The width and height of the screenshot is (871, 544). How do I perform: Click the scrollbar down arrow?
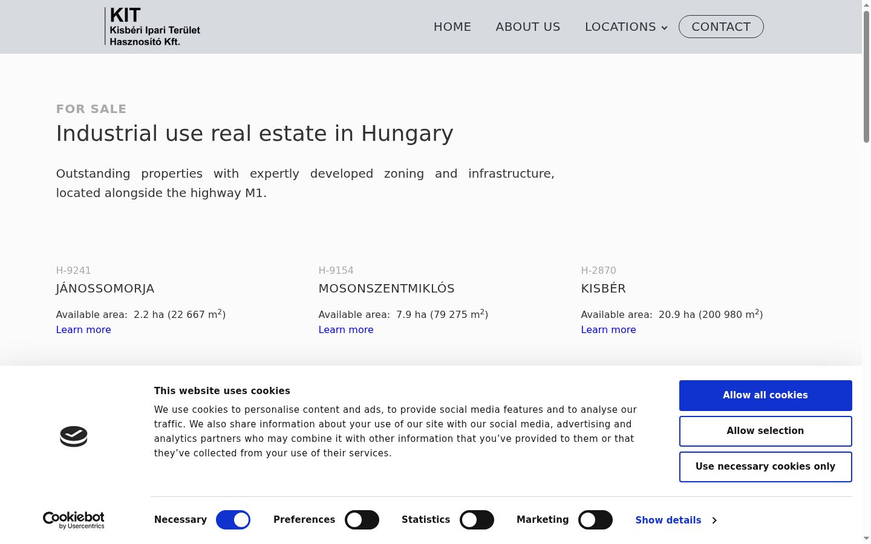pos(866,539)
